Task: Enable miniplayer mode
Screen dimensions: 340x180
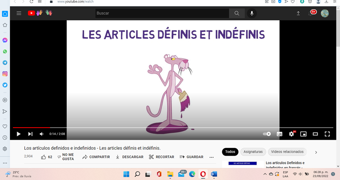Action: point(303,134)
